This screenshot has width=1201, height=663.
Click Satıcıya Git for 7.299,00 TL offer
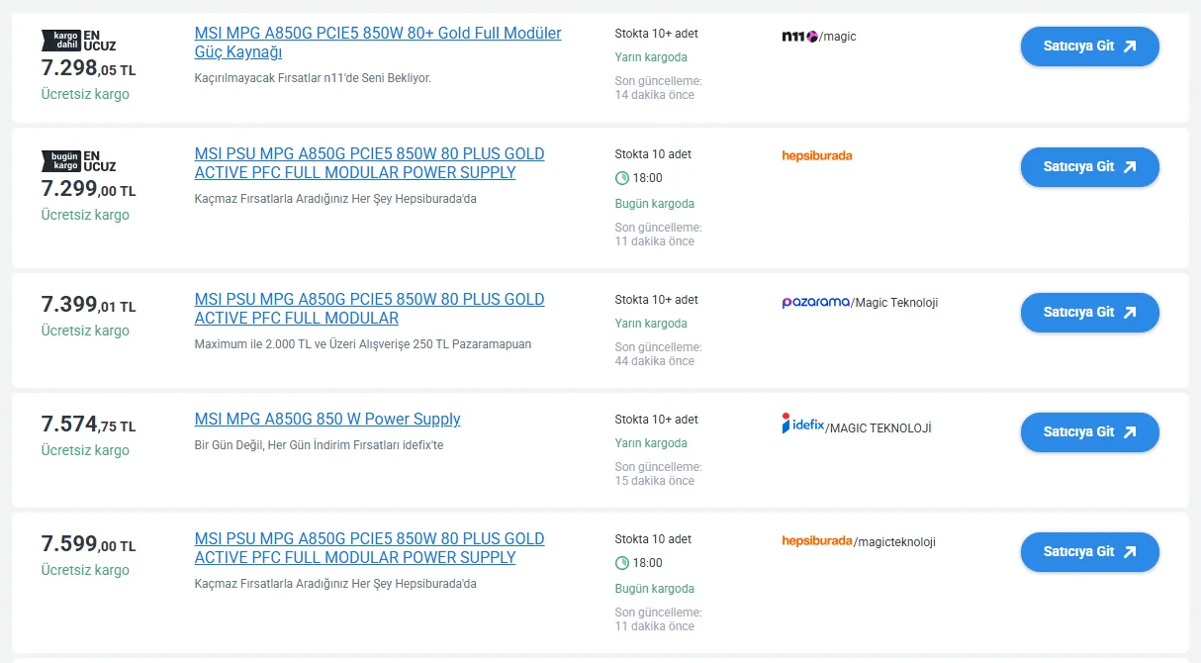click(x=1089, y=167)
